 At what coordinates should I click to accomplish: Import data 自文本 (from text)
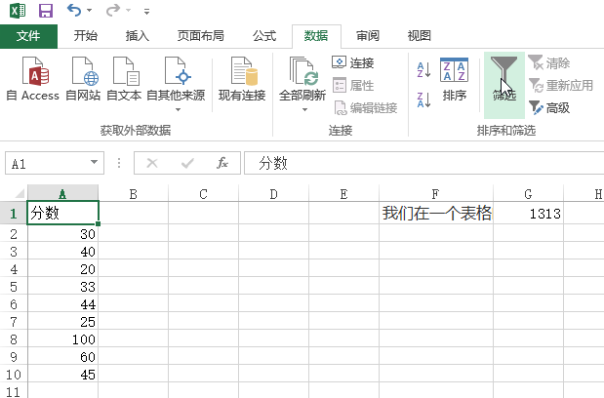point(124,80)
